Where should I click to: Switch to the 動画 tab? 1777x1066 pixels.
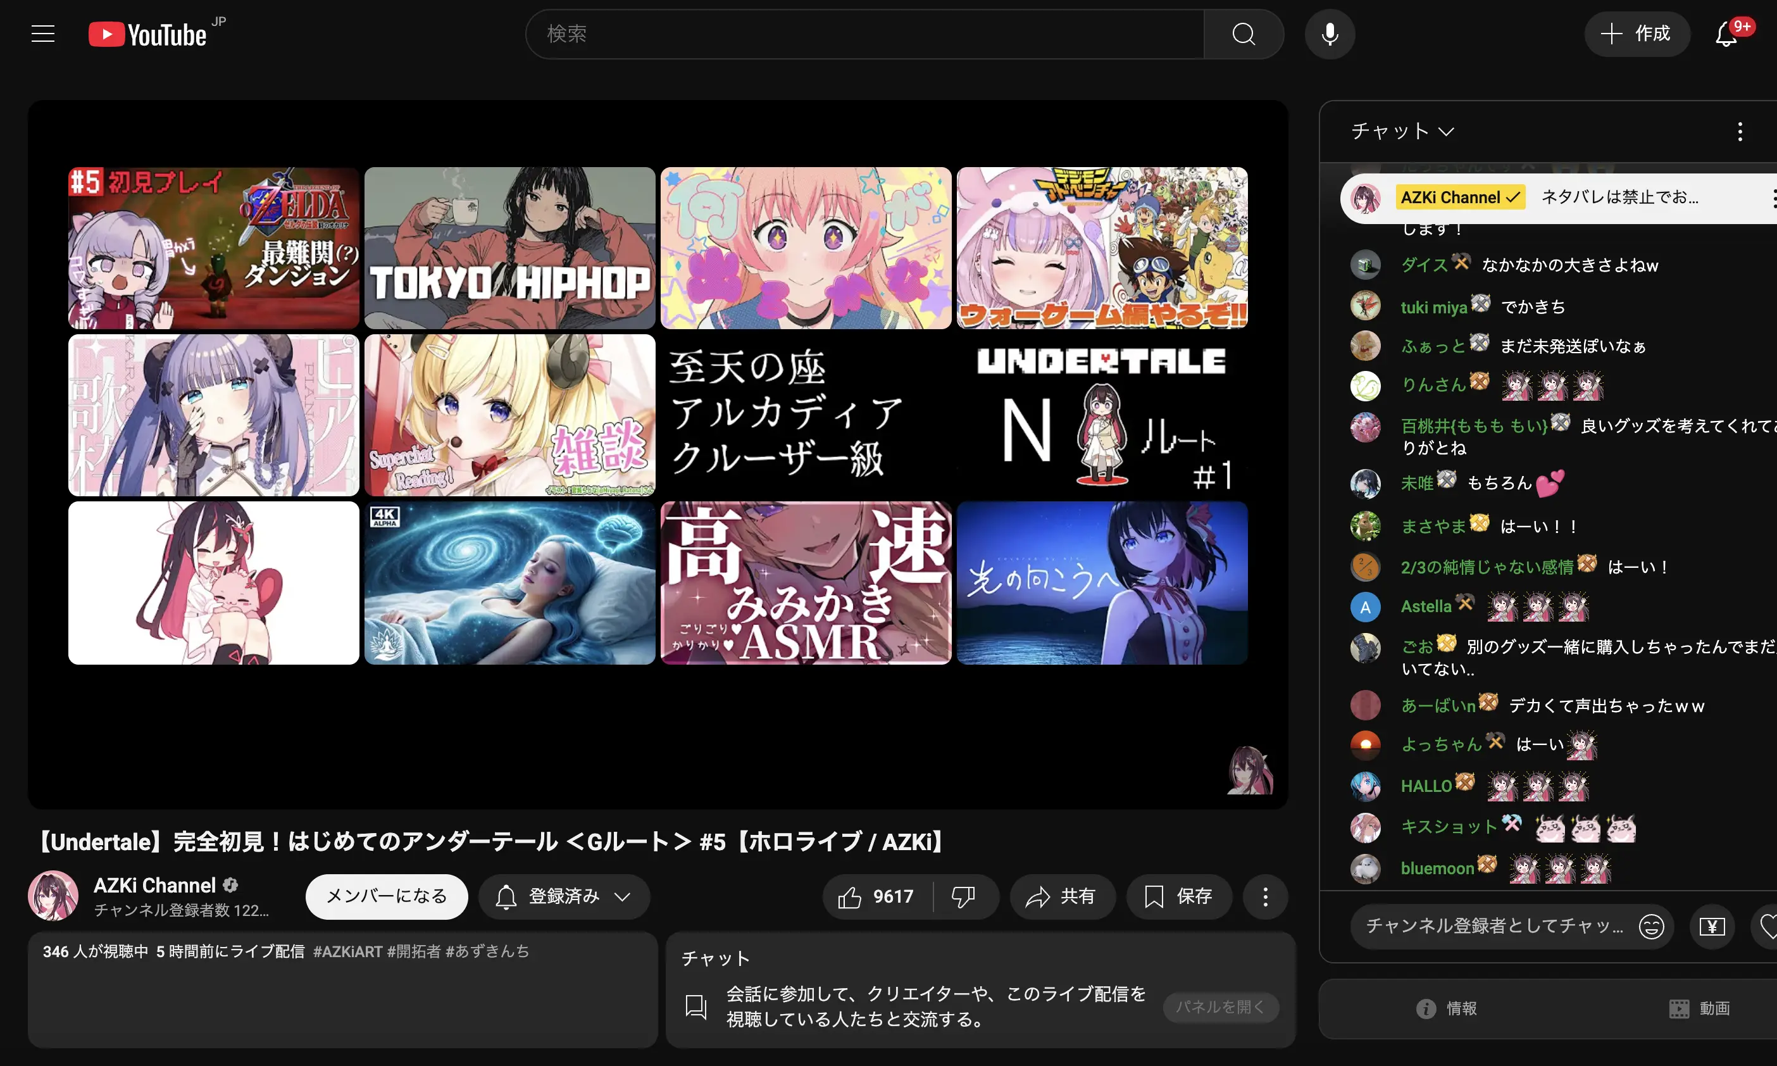click(x=1699, y=1008)
